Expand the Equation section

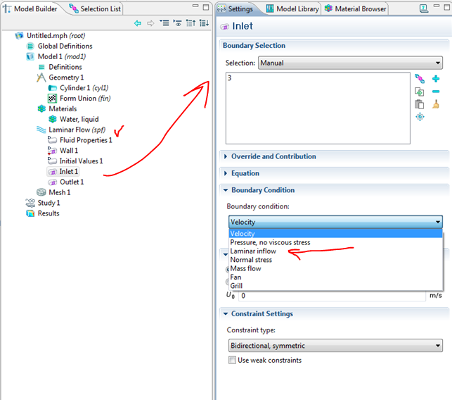click(x=245, y=173)
